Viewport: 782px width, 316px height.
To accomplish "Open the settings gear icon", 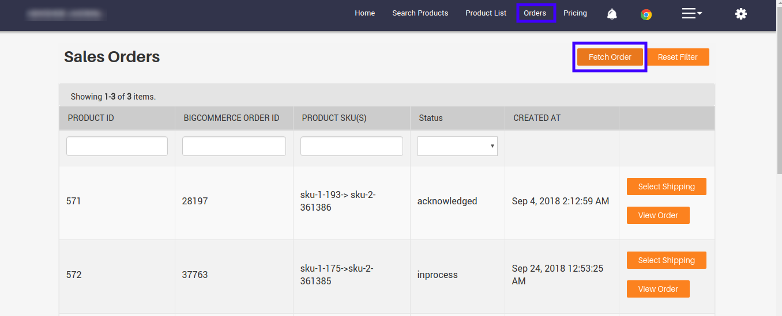I will (740, 14).
